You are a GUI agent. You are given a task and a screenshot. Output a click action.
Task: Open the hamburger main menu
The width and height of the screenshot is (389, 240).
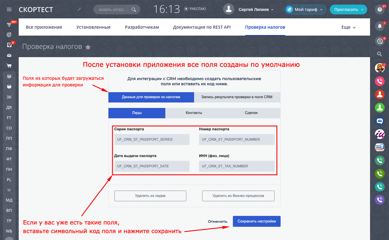9,9
